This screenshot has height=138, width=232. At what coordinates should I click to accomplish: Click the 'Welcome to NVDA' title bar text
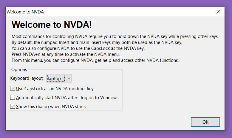point(25,12)
